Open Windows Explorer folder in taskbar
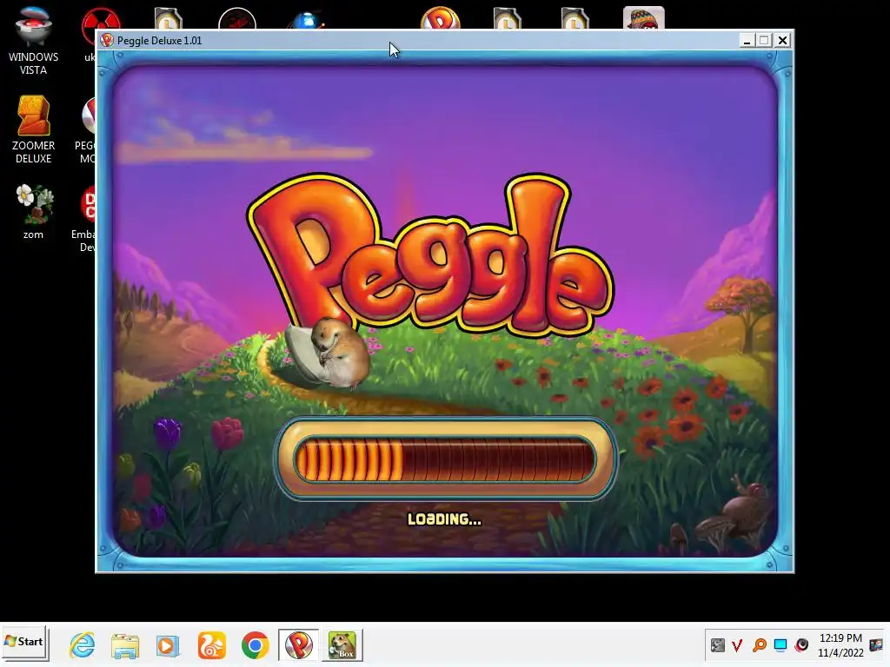This screenshot has height=667, width=890. (125, 645)
